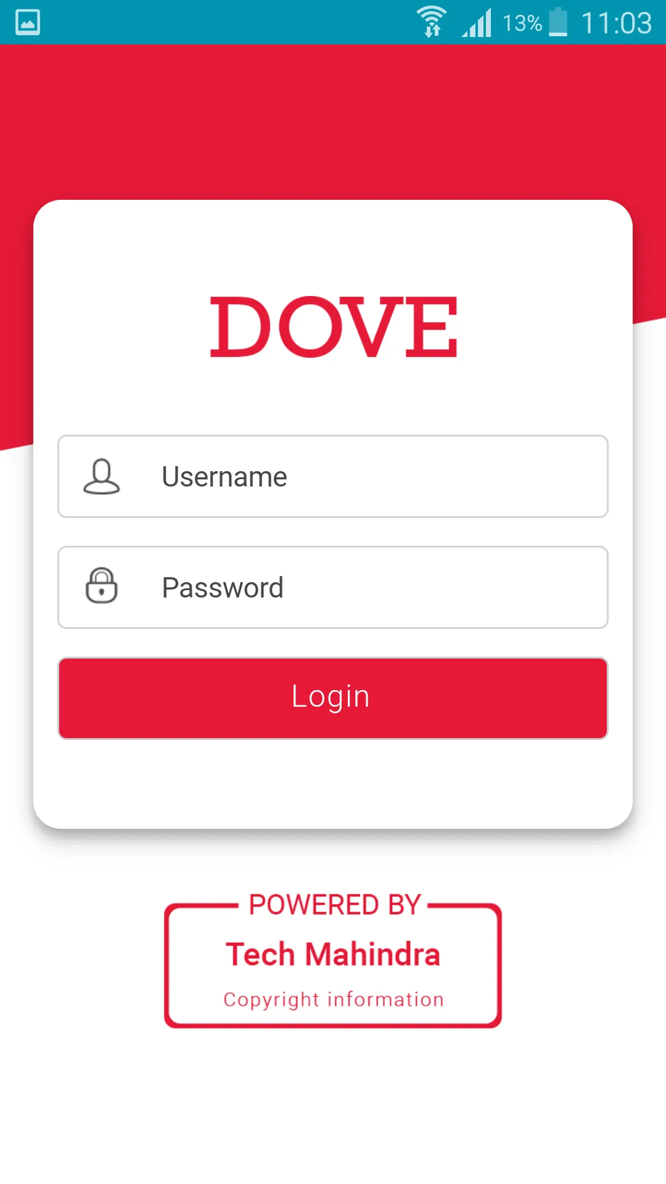The height and width of the screenshot is (1184, 666).
Task: Tap the DOVE logo
Action: click(x=334, y=327)
